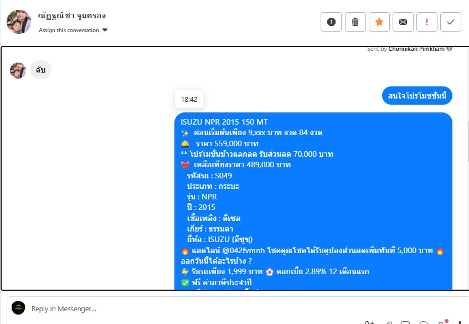Image resolution: width=469 pixels, height=324 pixels.
Task: Mark conversation as unread with envelope icon
Action: 403,22
